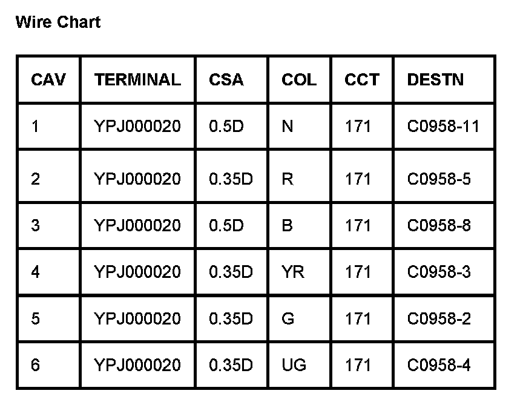Click the Wire Chart heading
This screenshot has width=523, height=402.
coord(58,23)
